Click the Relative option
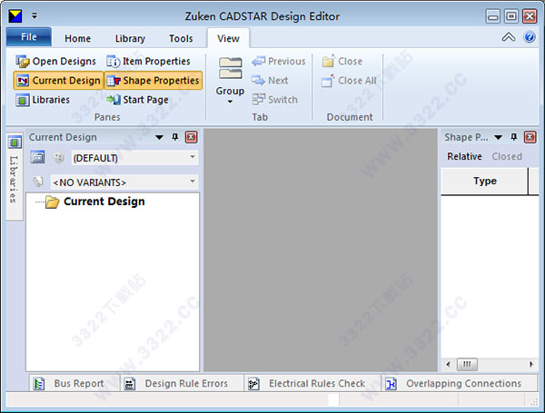This screenshot has height=413, width=545. click(464, 157)
